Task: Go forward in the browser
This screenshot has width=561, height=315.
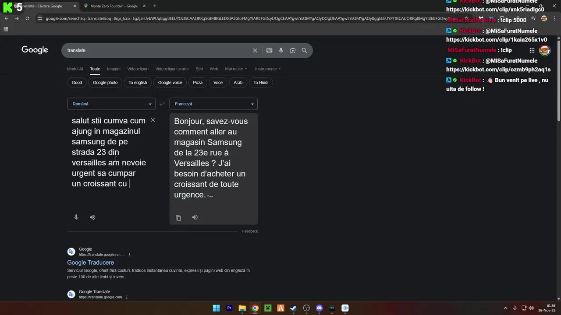Action: 17,18
